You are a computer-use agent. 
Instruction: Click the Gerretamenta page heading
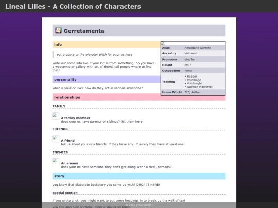click(x=84, y=31)
